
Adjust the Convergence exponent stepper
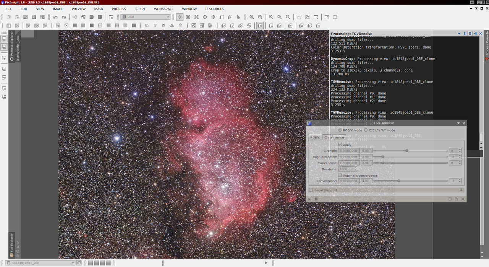460,181
